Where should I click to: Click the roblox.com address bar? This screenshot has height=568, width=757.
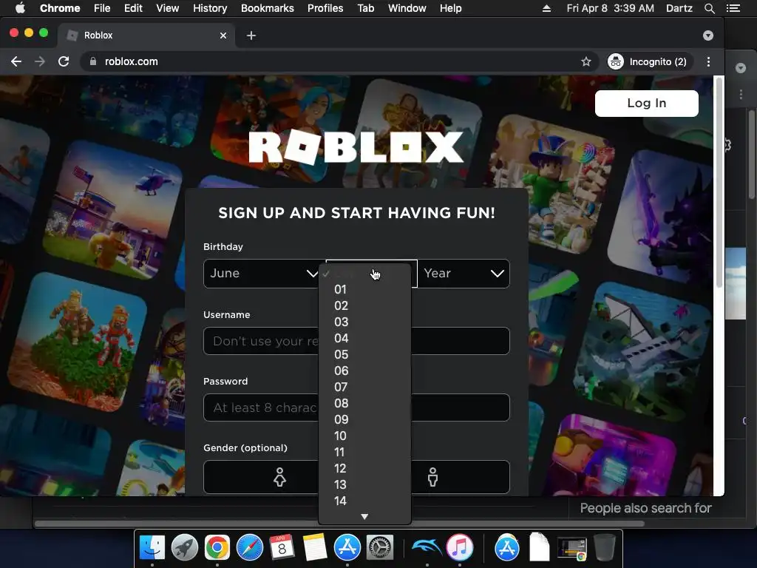click(x=338, y=61)
